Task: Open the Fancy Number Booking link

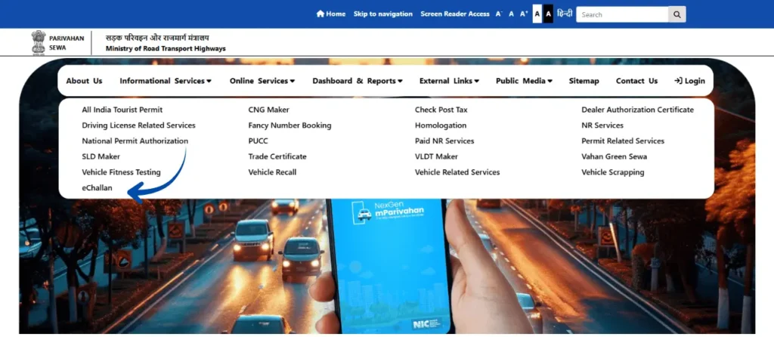Action: coord(289,125)
